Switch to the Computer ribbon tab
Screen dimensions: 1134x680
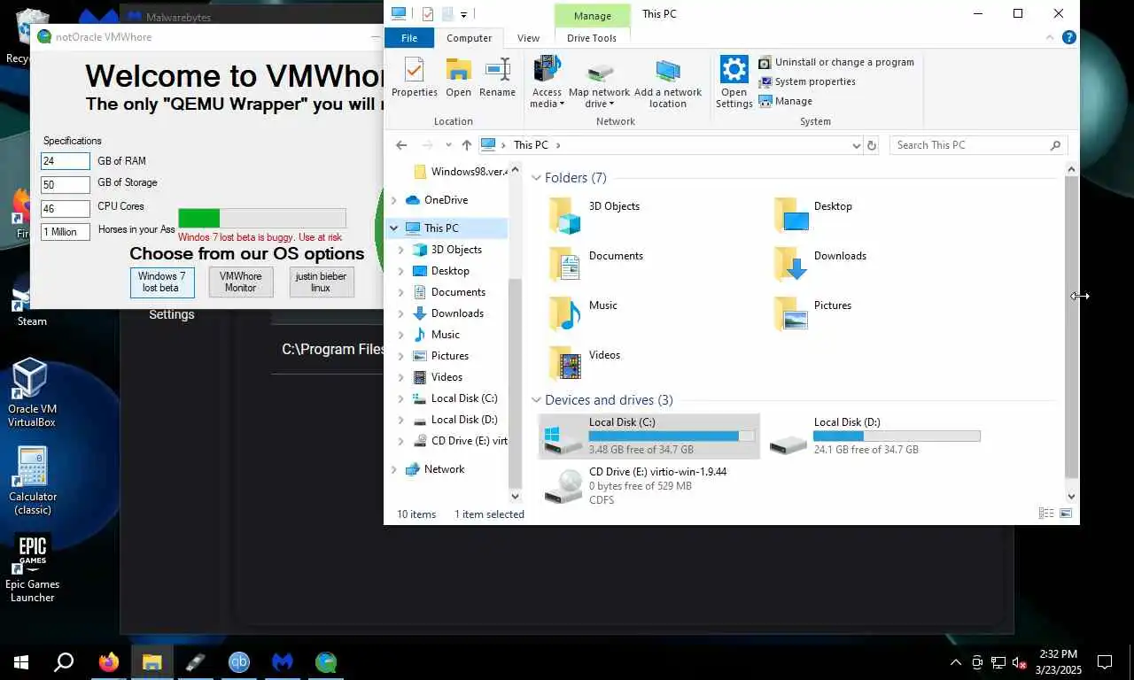(469, 38)
